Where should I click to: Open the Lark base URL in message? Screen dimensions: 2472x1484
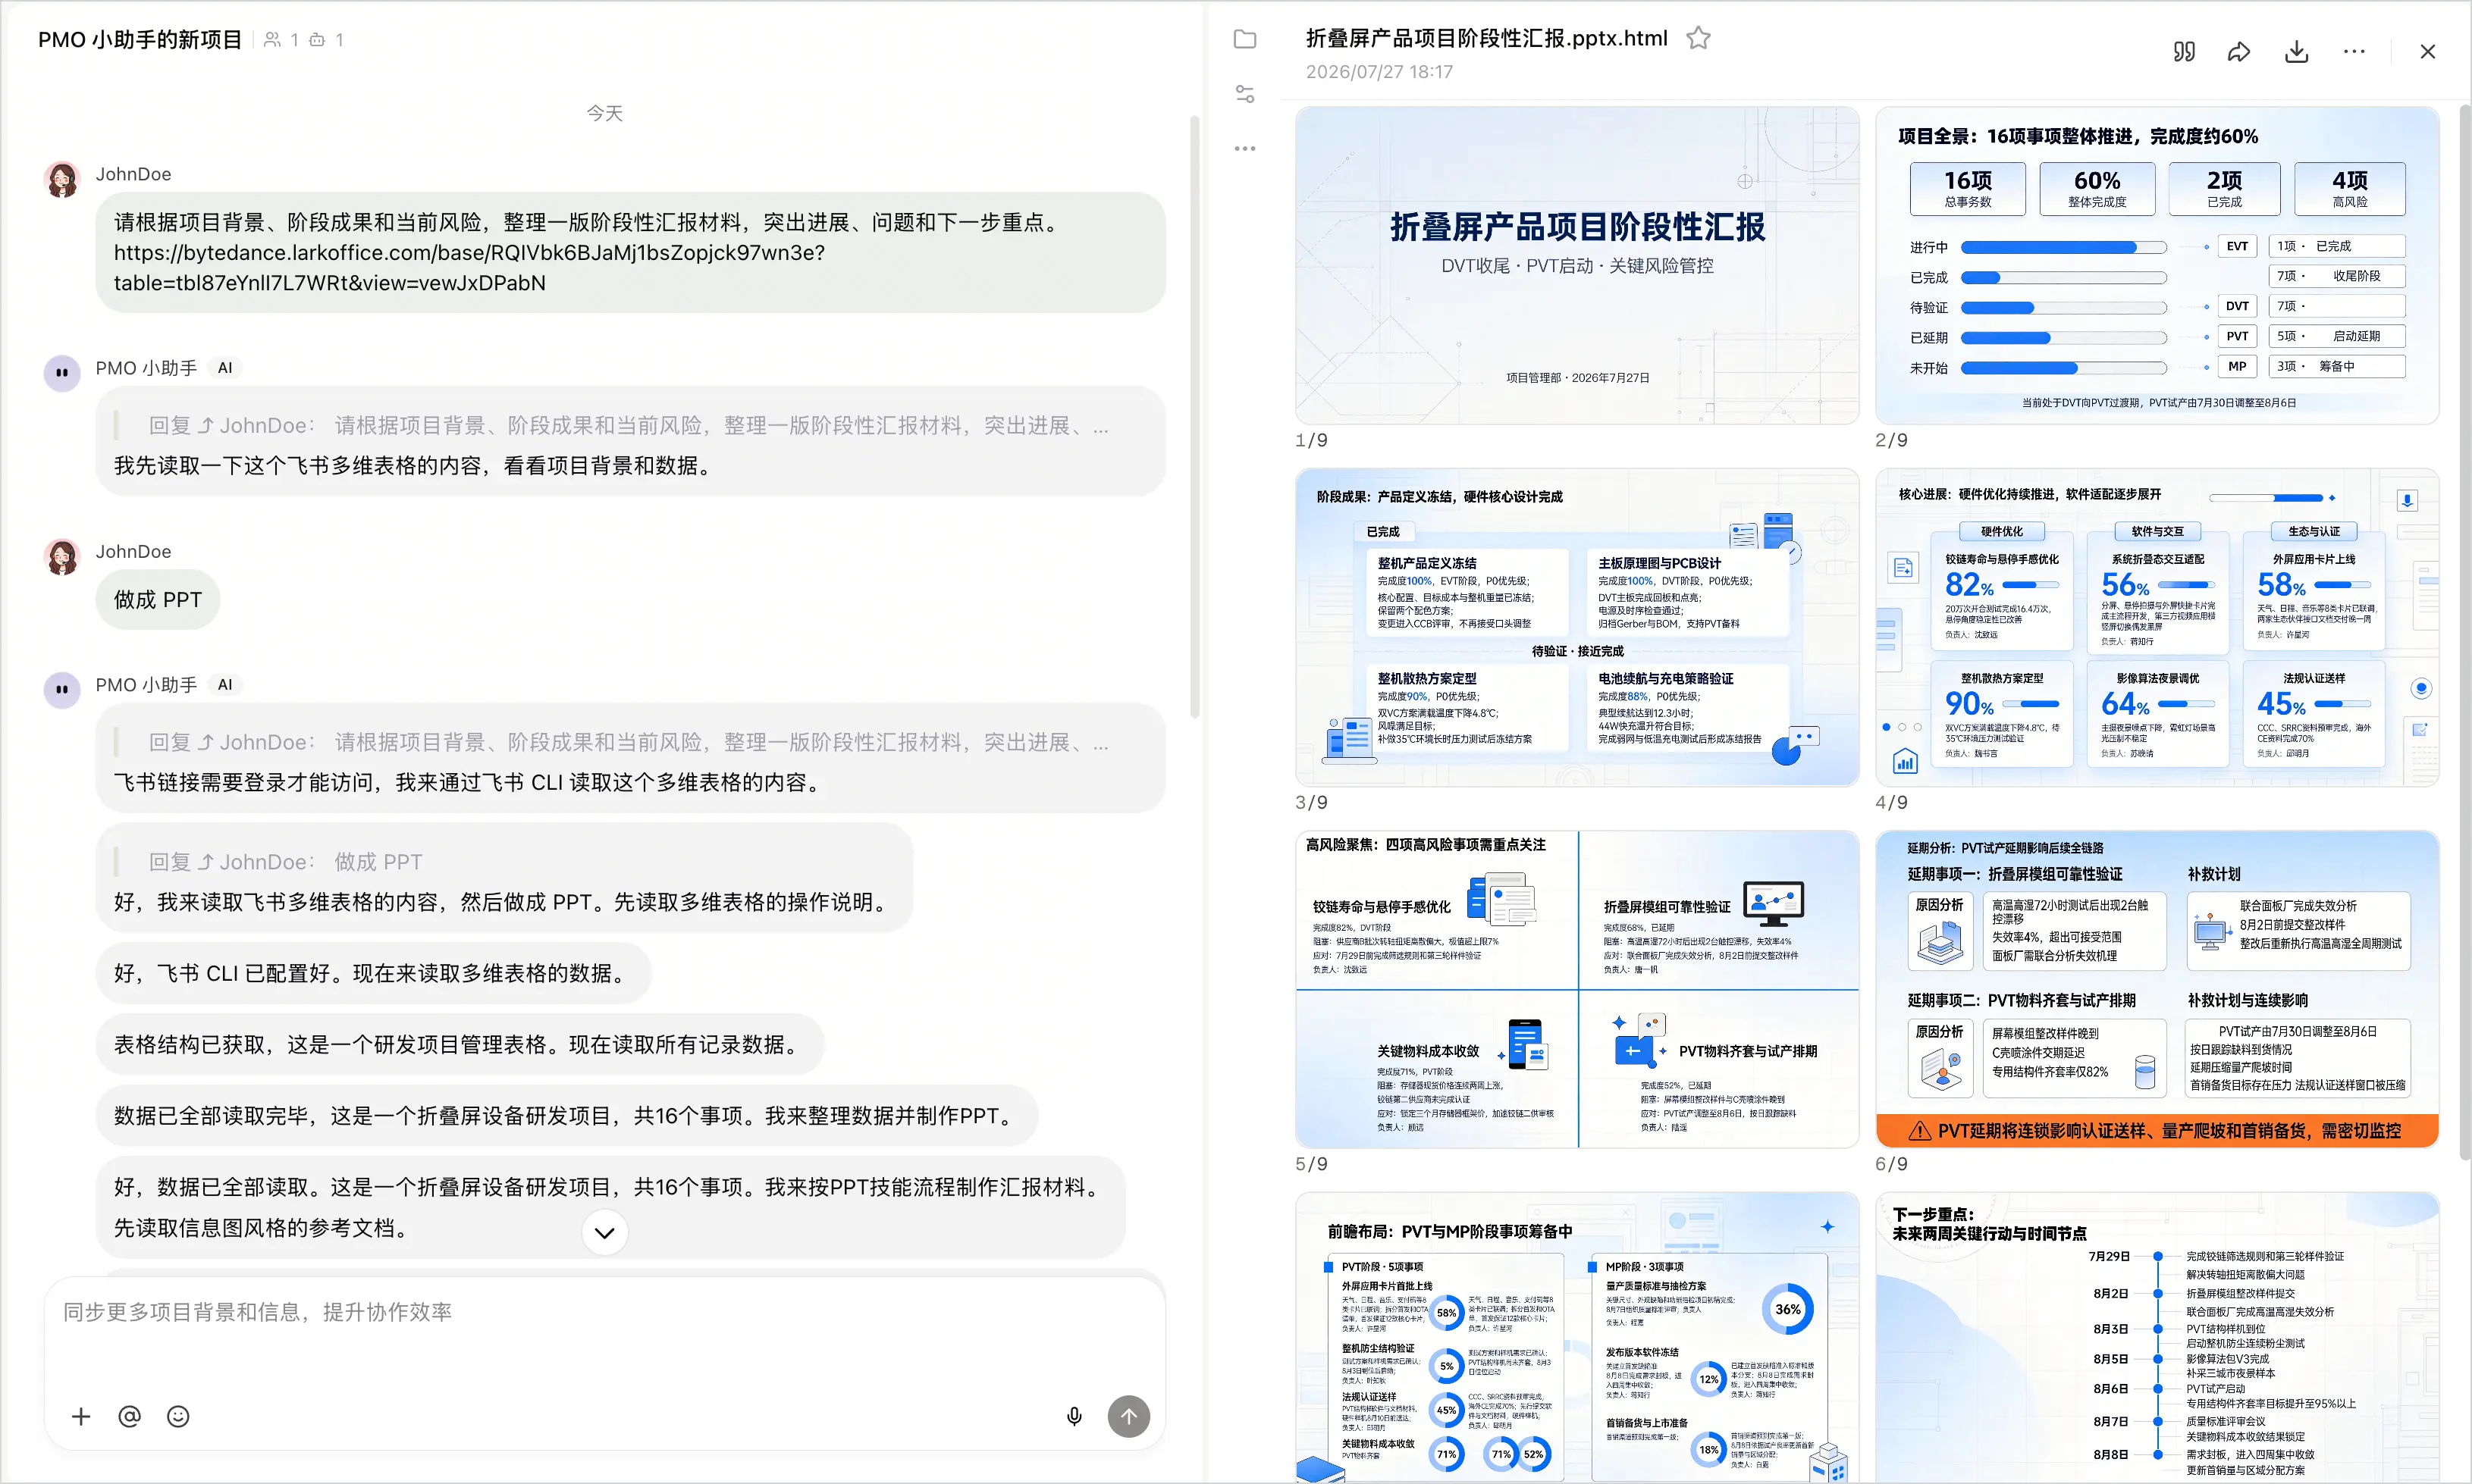pyautogui.click(x=469, y=268)
